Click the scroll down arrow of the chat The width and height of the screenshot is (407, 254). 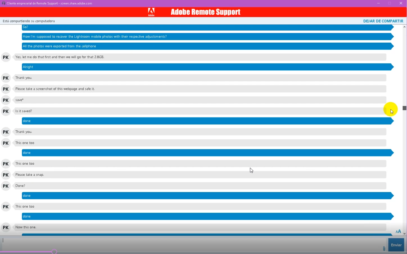coord(404,234)
